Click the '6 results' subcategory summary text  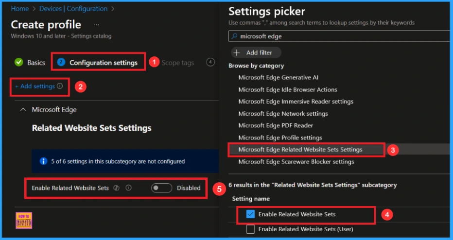point(313,185)
